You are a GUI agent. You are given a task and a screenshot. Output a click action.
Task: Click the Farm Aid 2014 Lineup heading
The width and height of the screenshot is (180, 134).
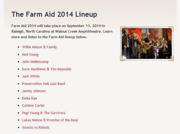point(54,14)
